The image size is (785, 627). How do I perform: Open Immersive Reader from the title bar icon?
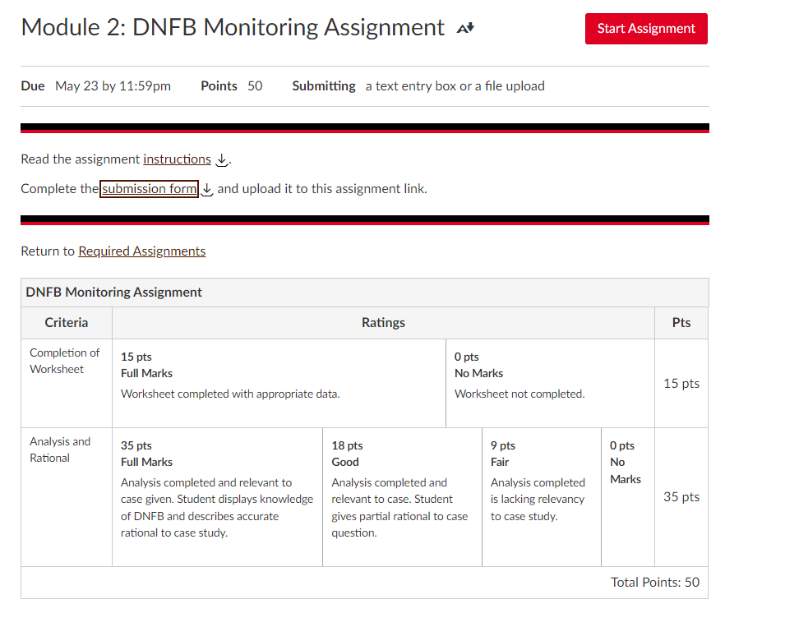point(464,27)
